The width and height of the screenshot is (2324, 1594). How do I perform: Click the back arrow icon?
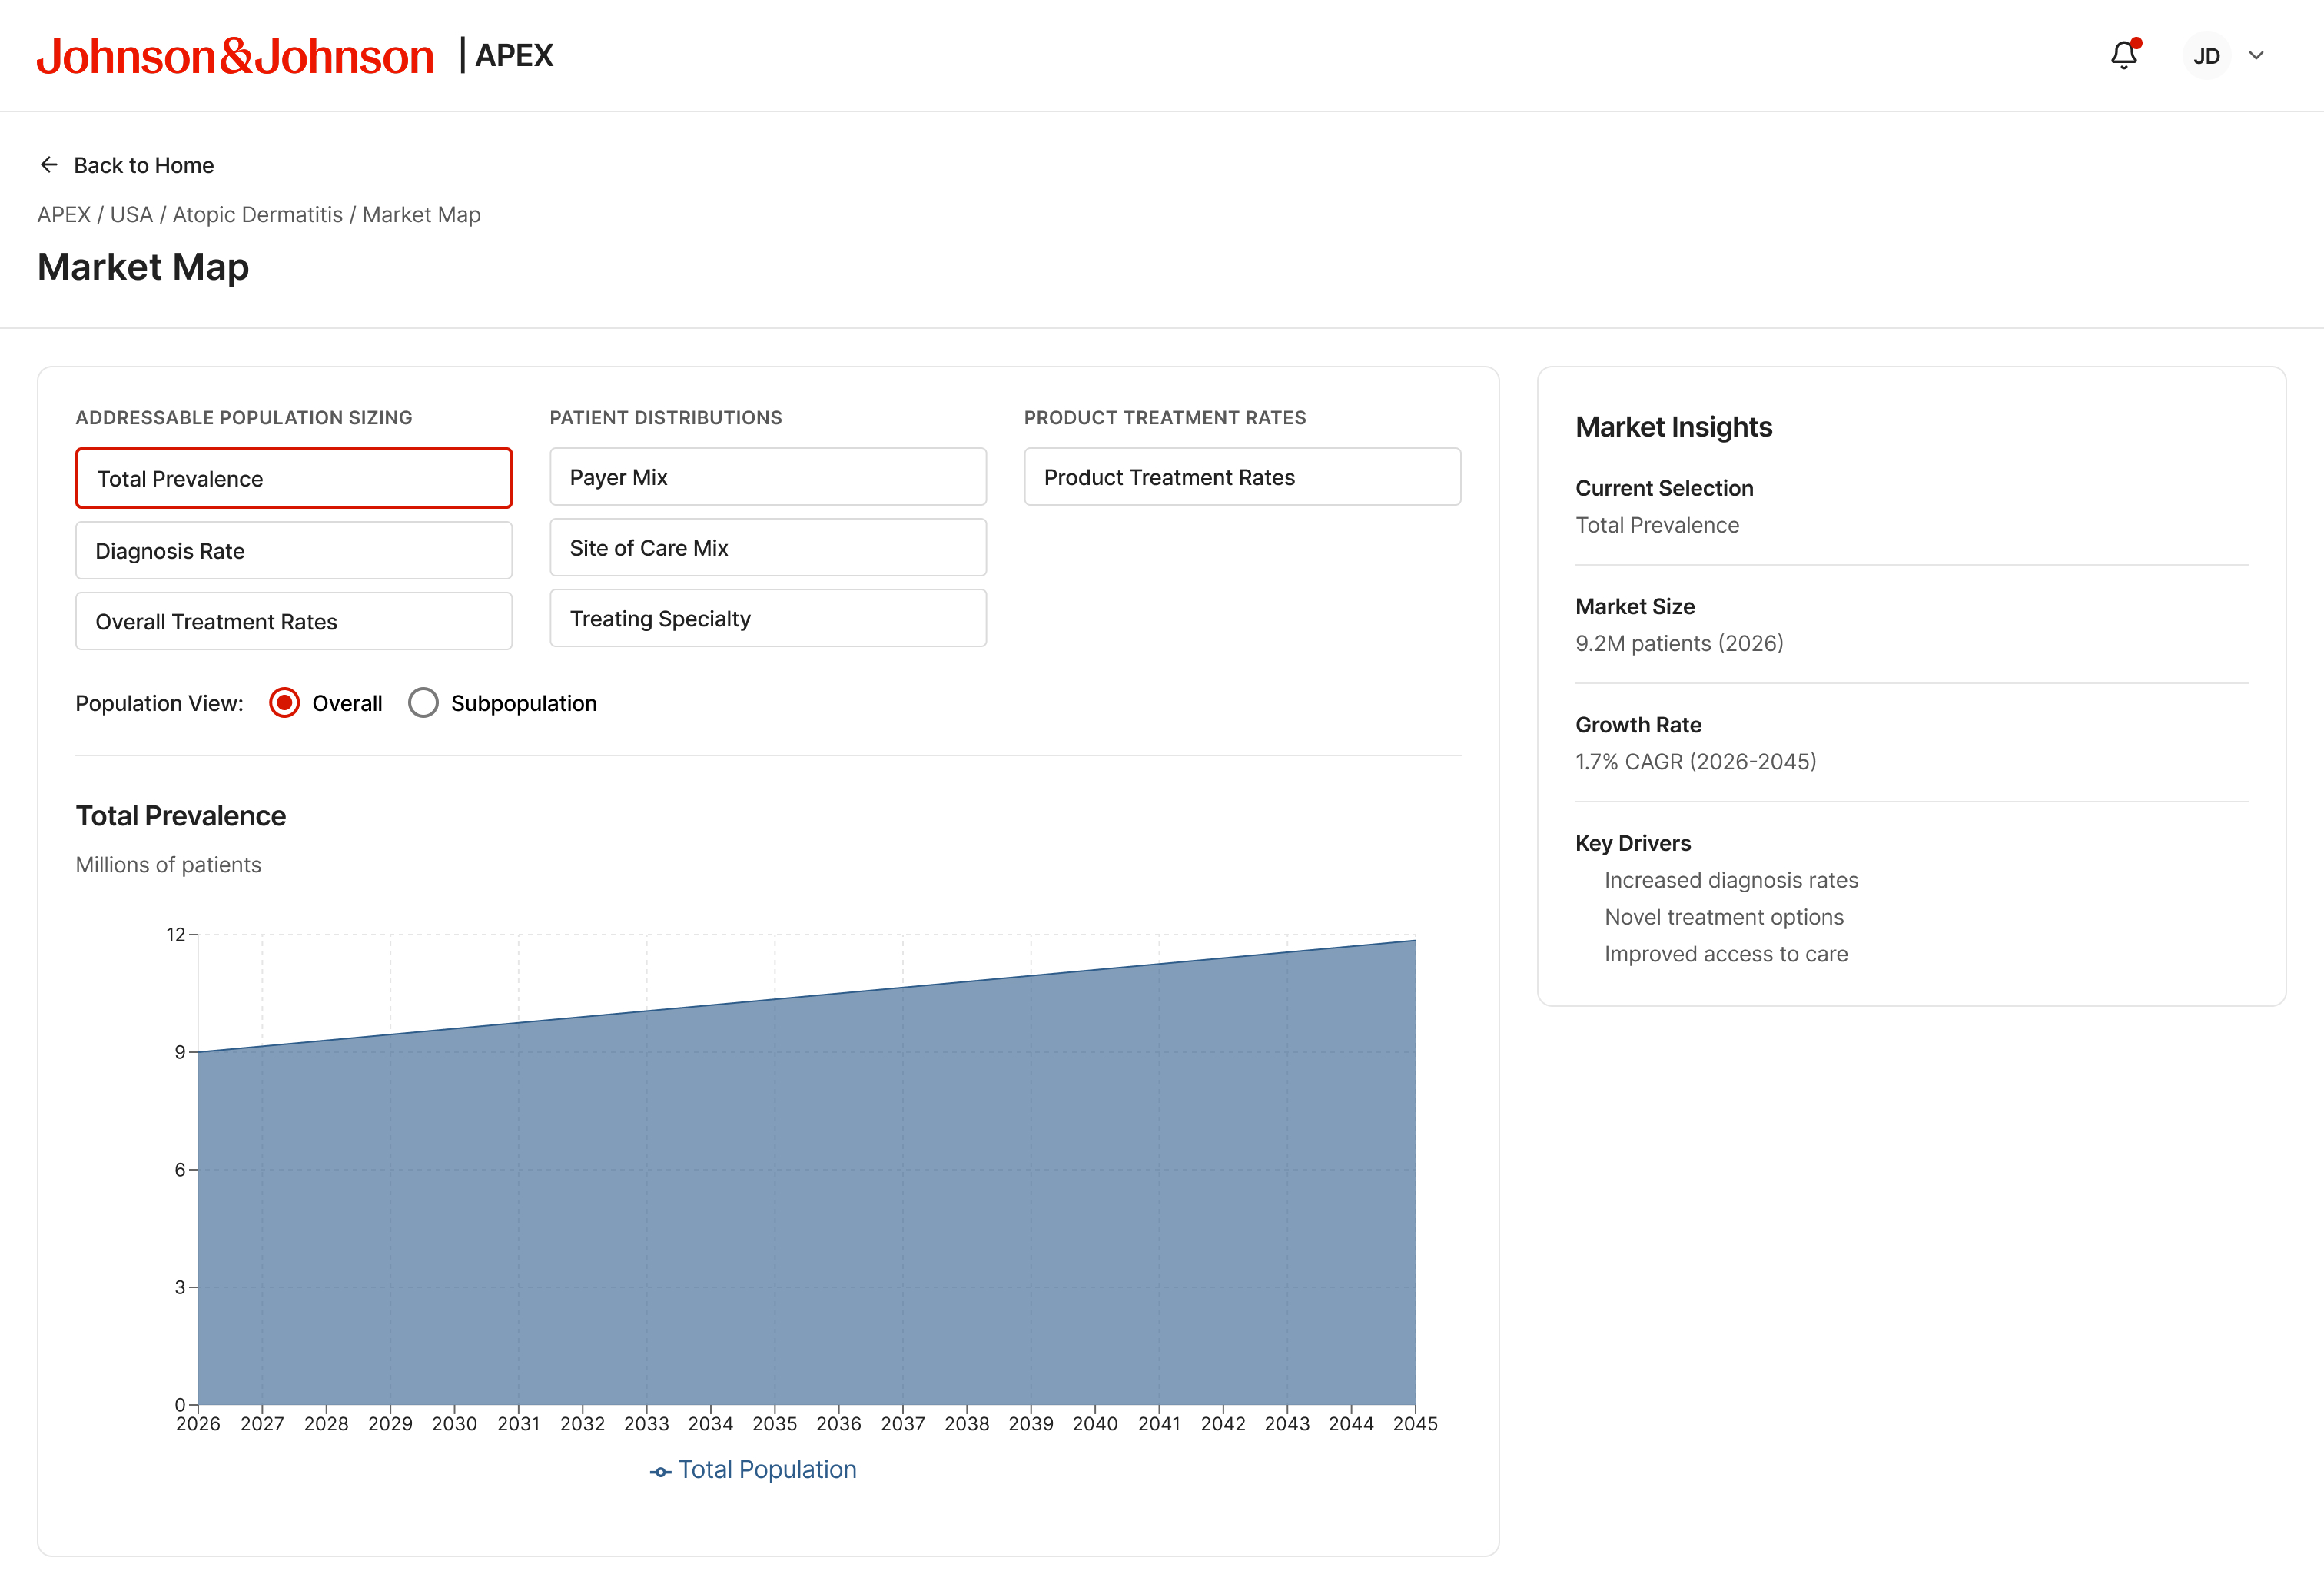(x=49, y=165)
